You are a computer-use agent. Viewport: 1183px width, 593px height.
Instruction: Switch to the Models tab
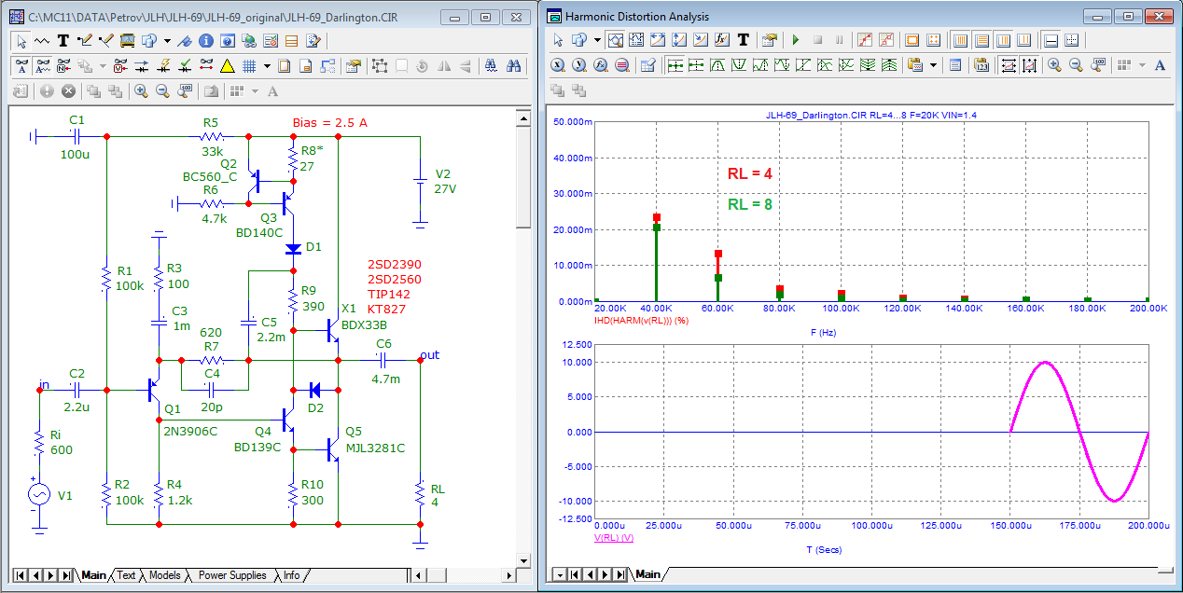[164, 575]
